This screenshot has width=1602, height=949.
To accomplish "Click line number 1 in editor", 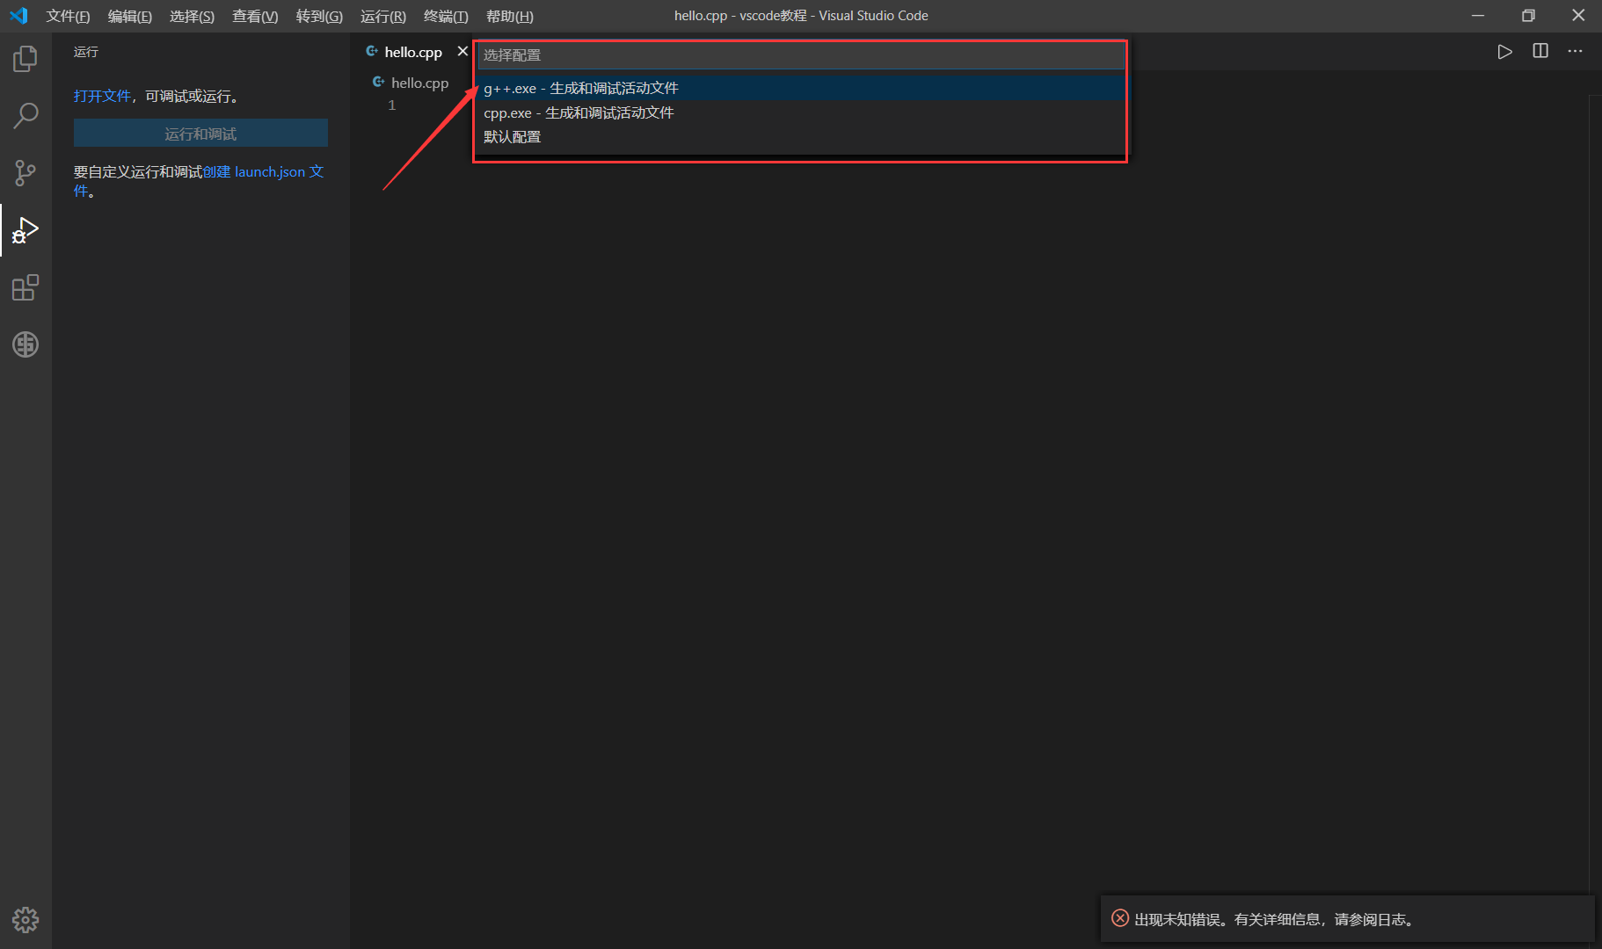I will point(392,105).
